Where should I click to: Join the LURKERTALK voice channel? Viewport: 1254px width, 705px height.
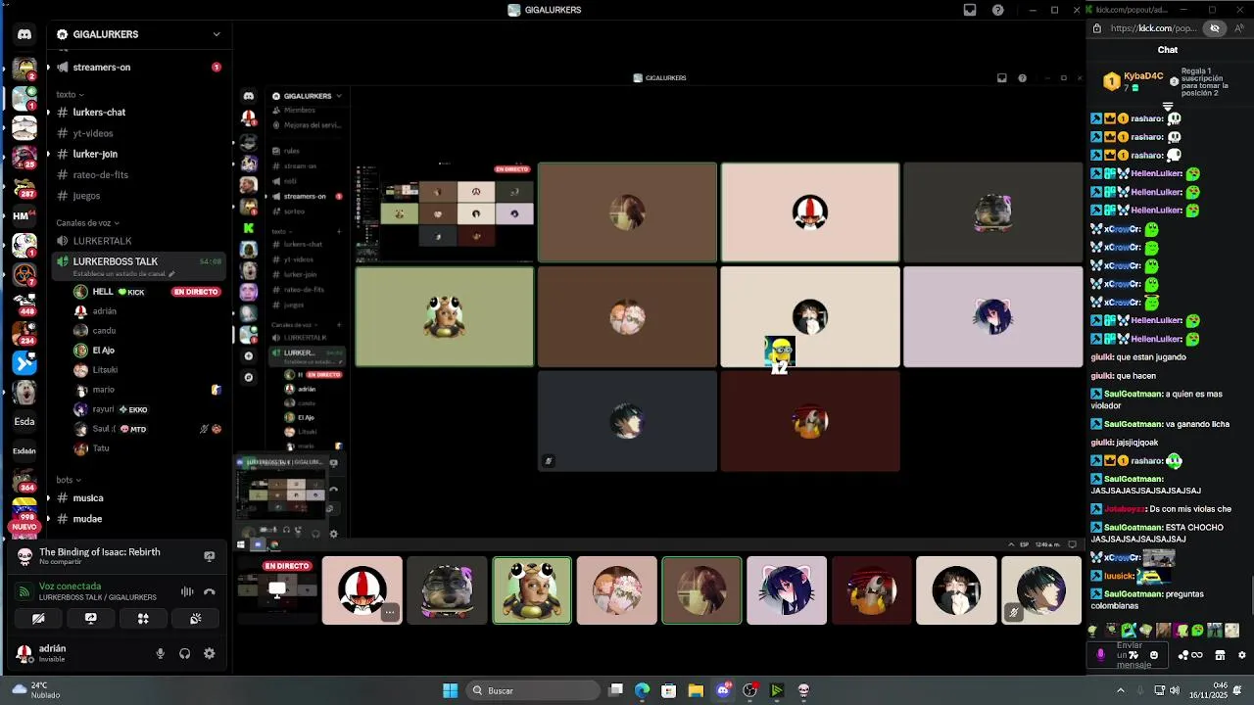coord(136,241)
